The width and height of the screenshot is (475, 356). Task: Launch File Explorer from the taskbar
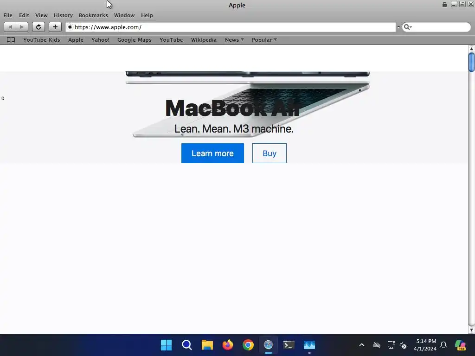207,345
